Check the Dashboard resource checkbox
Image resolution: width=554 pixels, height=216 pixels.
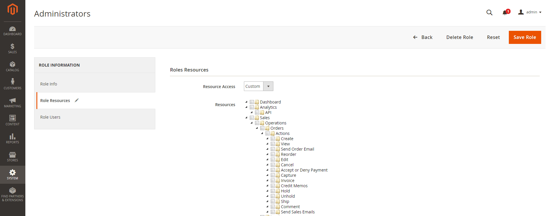coord(252,102)
